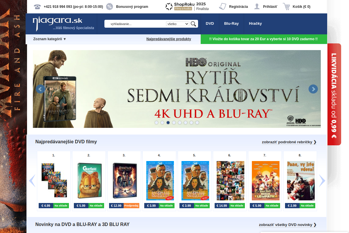The image size is (349, 233).
Task: Open Pane, vy jste vdova DVD cover
Action: click(301, 181)
